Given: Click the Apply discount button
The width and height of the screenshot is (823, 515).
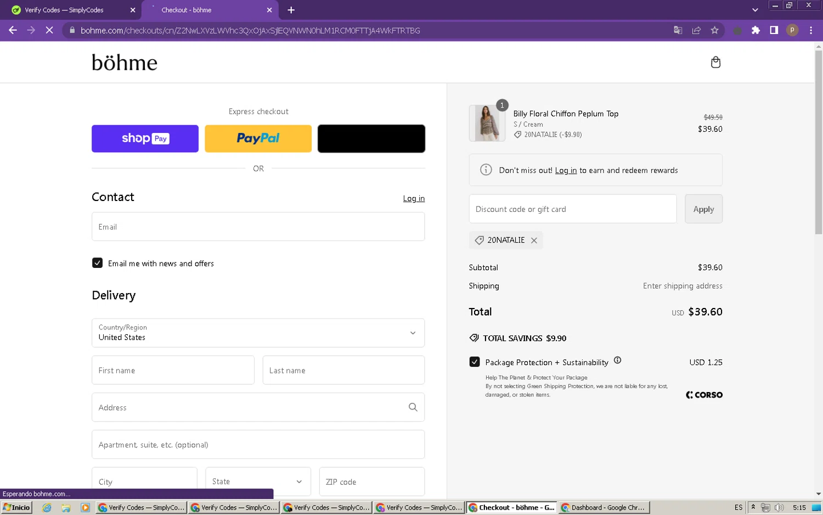Looking at the screenshot, I should point(703,209).
